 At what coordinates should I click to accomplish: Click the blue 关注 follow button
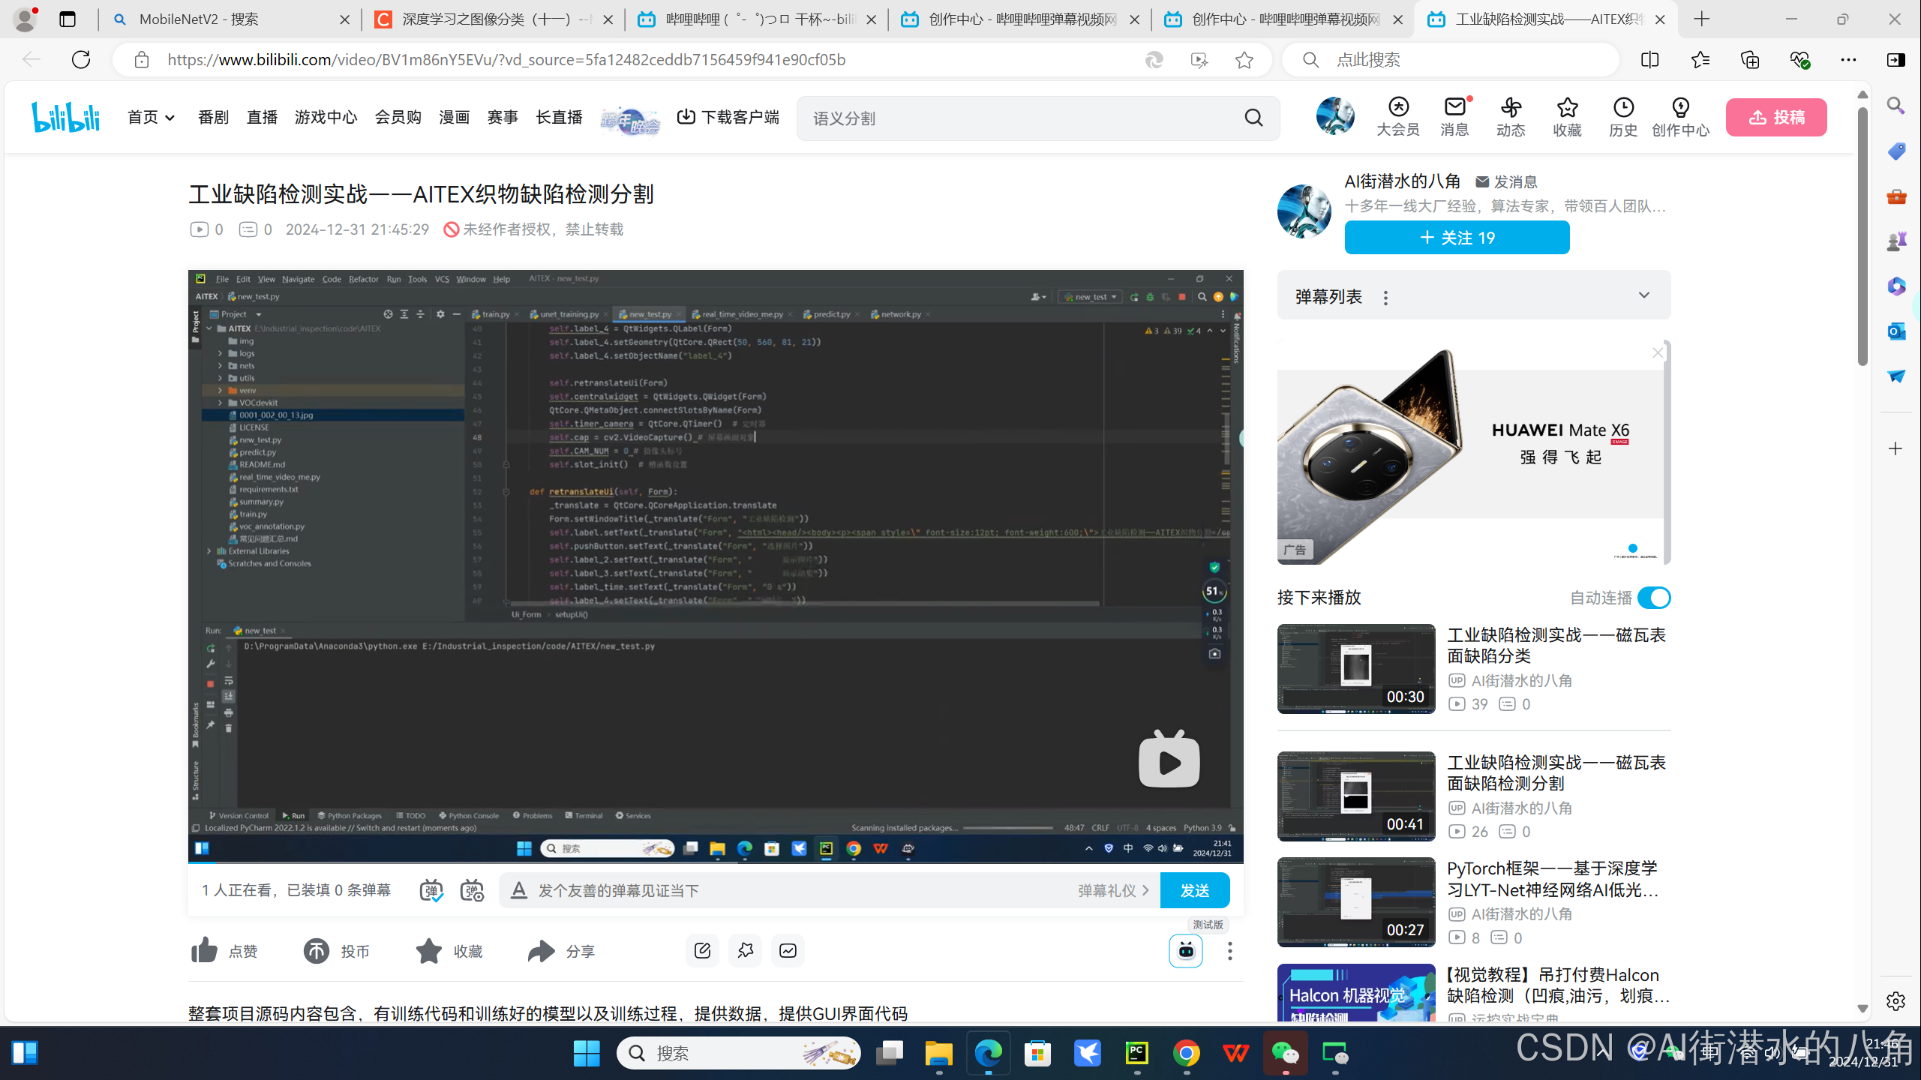tap(1457, 238)
